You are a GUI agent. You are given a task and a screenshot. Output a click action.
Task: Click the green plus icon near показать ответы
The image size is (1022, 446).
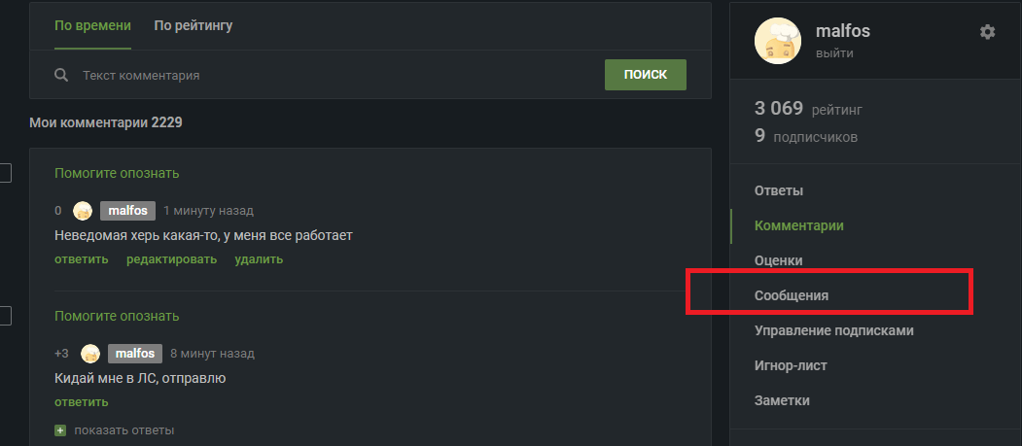click(60, 430)
